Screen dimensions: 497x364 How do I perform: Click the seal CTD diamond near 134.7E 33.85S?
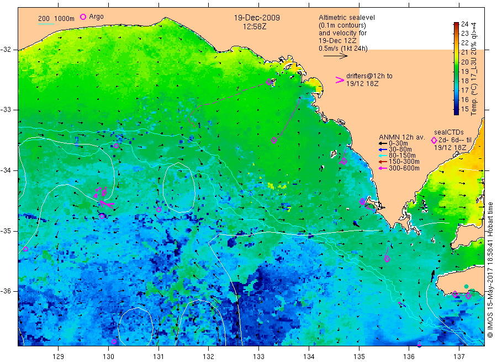[x=344, y=162]
